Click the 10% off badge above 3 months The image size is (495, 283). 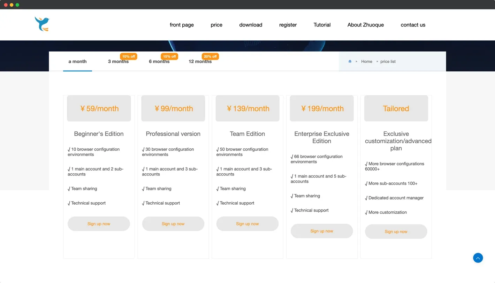[128, 56]
